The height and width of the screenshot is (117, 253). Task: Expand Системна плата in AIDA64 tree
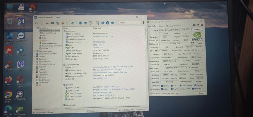click(x=34, y=51)
